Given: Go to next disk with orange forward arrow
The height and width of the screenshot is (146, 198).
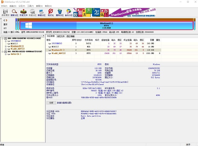Looking at the screenshot, I should tap(7, 20).
